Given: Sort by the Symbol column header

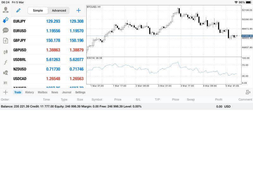Looking at the screenshot, I should coord(97,100).
